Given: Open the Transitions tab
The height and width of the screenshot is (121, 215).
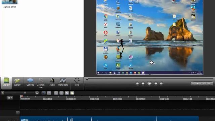Looking at the screenshot, I should coord(63,82).
